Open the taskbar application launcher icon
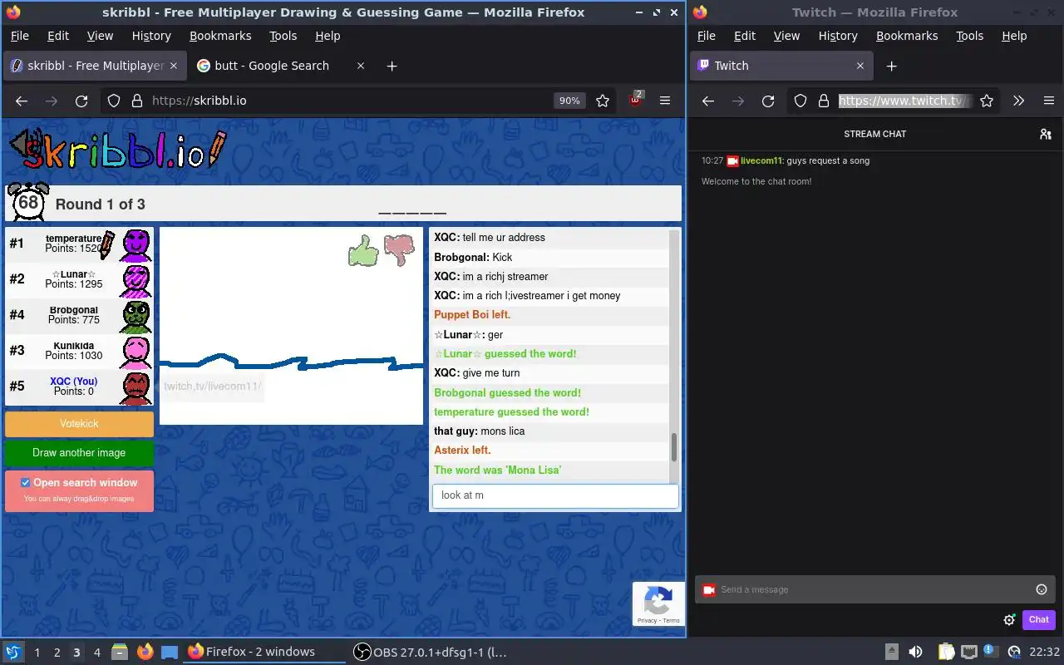The width and height of the screenshot is (1064, 665). click(13, 652)
